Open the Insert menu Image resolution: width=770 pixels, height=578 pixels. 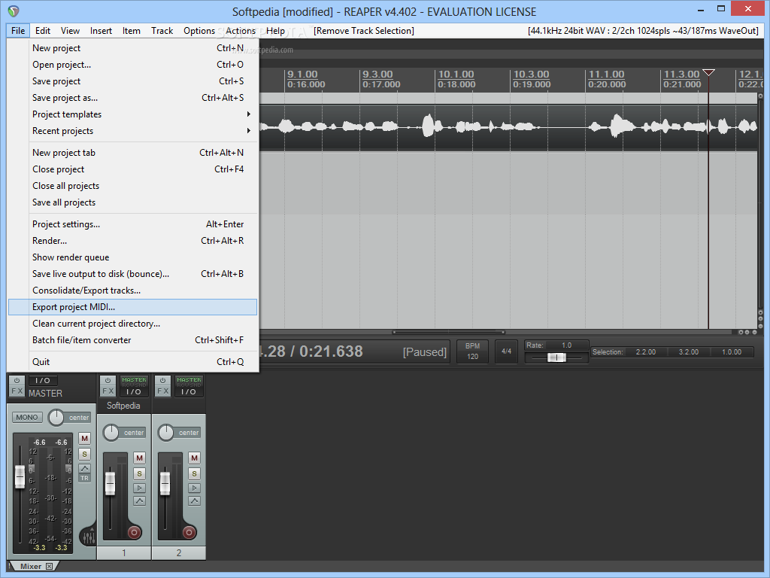(x=101, y=30)
